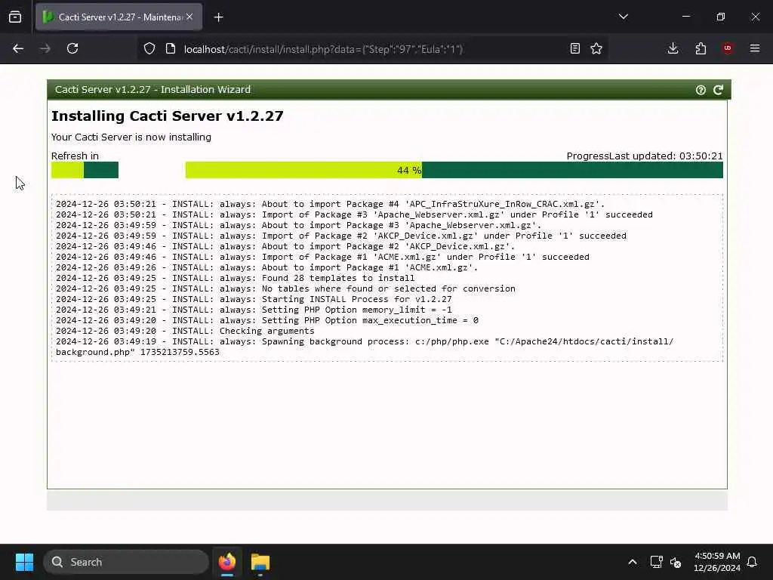This screenshot has height=580, width=773.
Task: Click log line Apache_Webserver import succeeded
Action: 354,214
